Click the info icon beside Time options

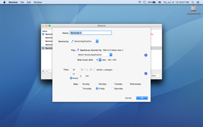146,73
